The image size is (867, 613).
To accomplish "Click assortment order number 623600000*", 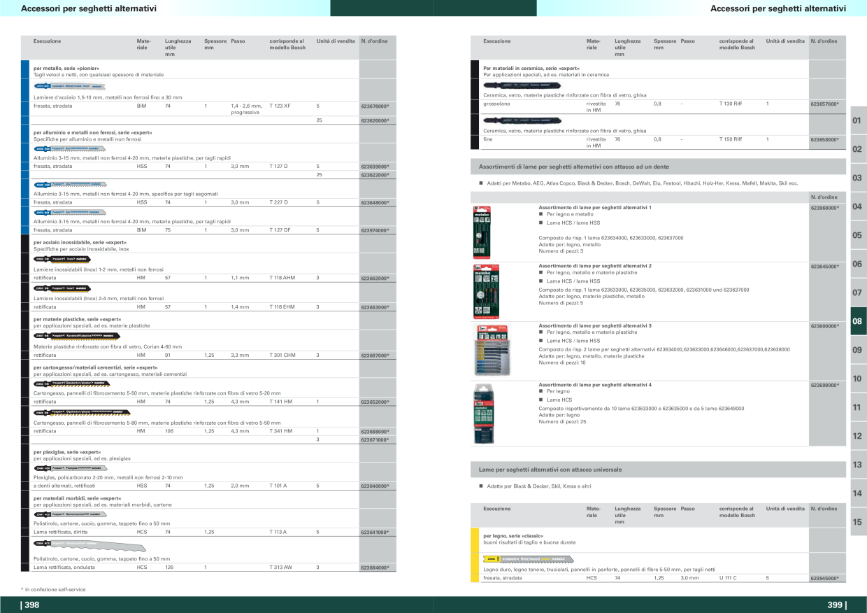I will coord(825,326).
